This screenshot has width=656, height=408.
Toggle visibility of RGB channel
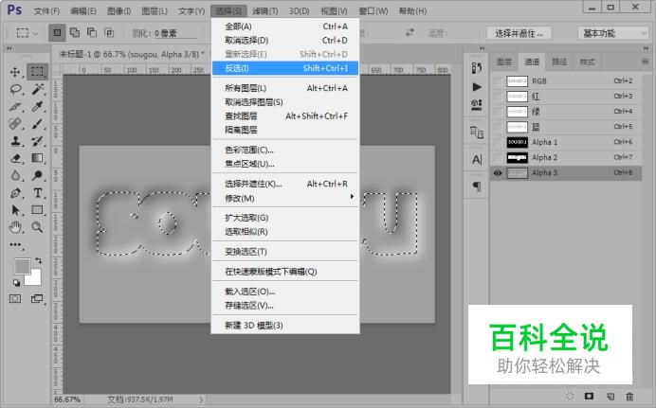[498, 81]
